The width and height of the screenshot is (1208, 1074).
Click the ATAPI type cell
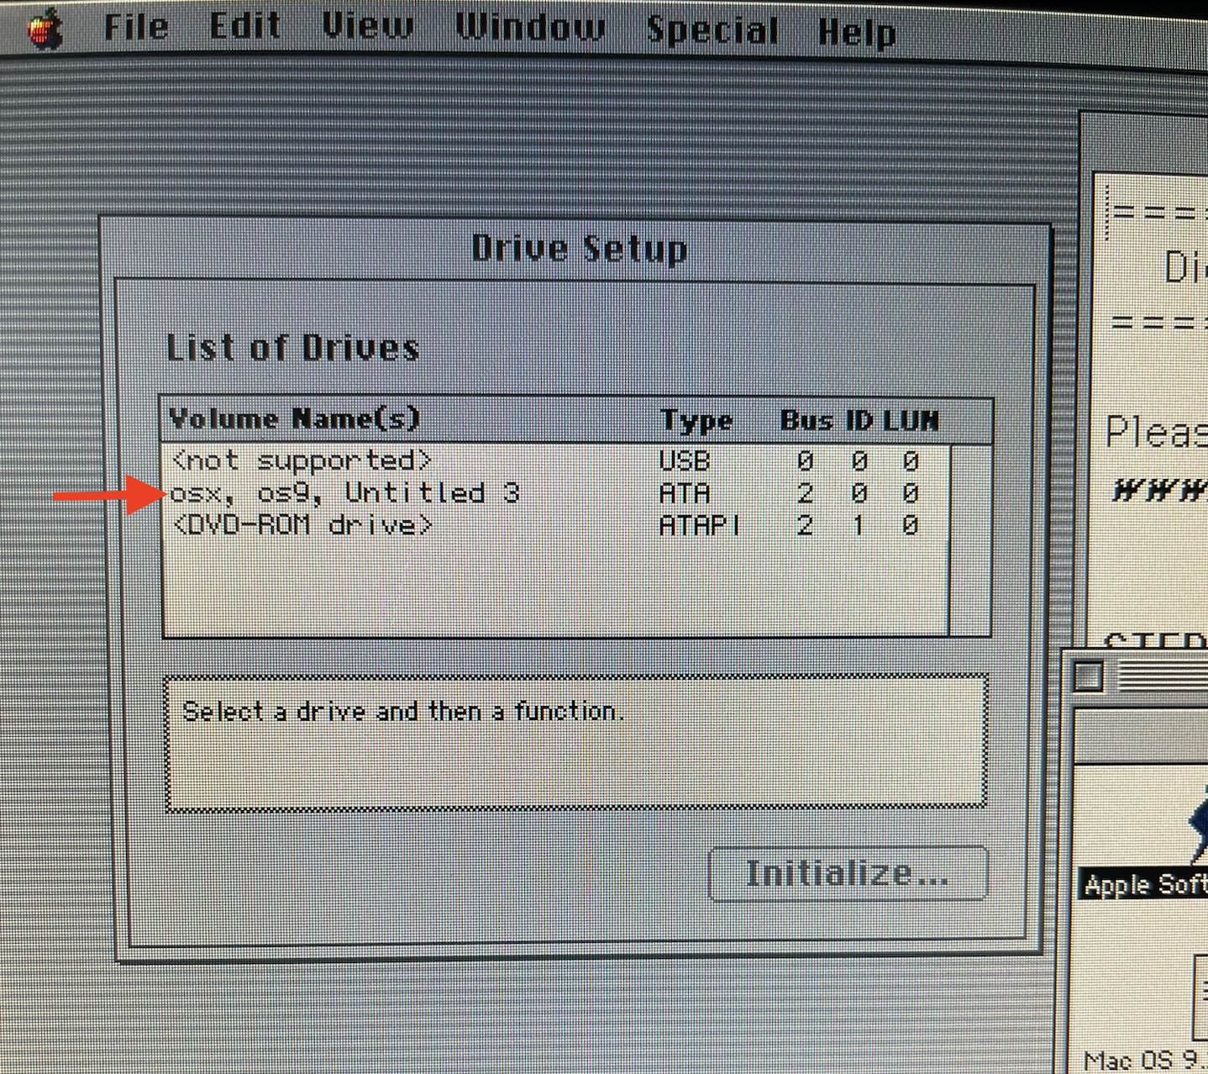coord(700,525)
